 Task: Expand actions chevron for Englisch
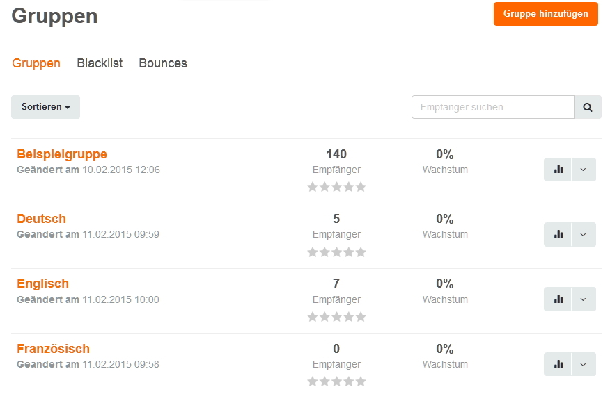(x=583, y=299)
